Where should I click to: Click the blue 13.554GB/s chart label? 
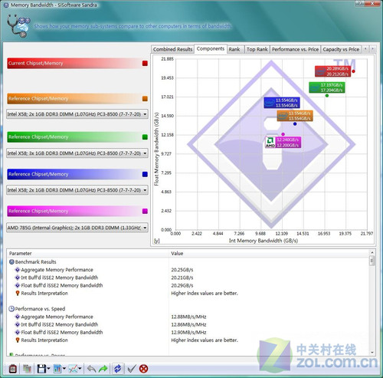(282, 103)
